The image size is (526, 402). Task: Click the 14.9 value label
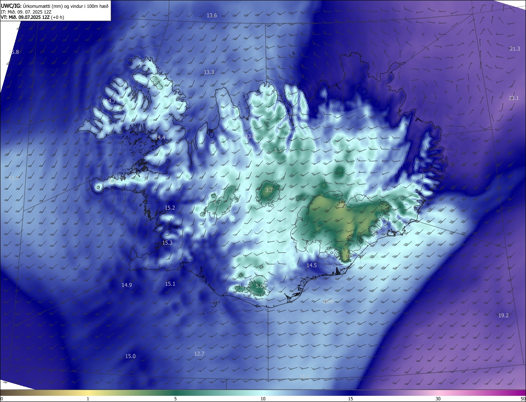tap(127, 285)
